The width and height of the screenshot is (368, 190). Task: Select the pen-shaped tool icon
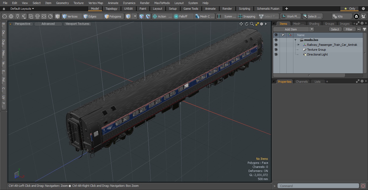click(x=18, y=16)
